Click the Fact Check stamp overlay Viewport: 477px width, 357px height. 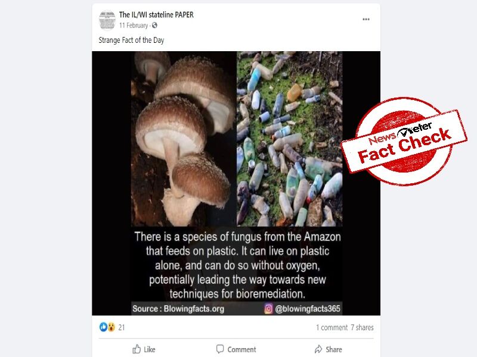pos(403,137)
